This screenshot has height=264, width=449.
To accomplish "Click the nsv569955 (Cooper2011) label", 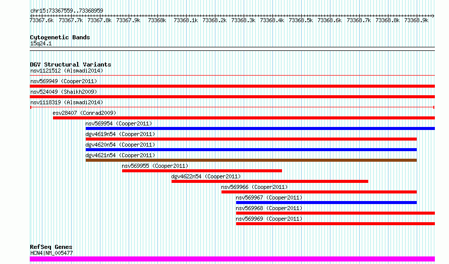I will tap(155, 166).
